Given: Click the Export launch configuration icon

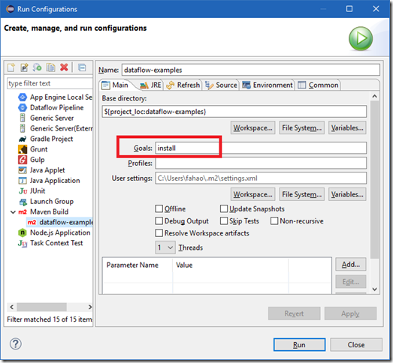Looking at the screenshot, I should tap(37, 67).
